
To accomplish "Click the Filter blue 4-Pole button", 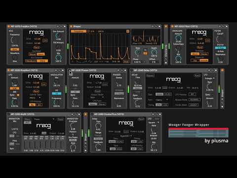I will pos(220,48).
